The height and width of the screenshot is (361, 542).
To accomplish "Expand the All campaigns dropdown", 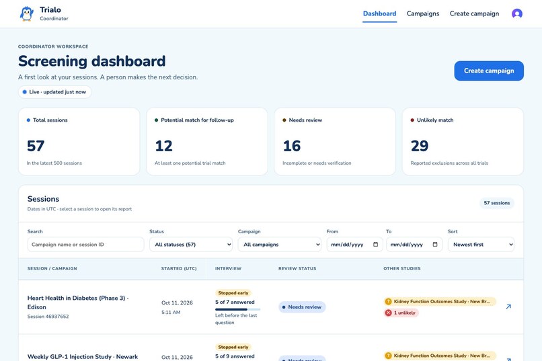I will pyautogui.click(x=280, y=244).
